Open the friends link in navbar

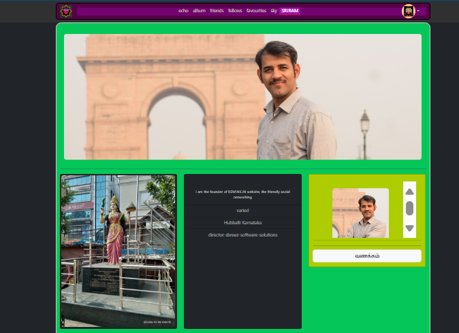click(x=217, y=11)
